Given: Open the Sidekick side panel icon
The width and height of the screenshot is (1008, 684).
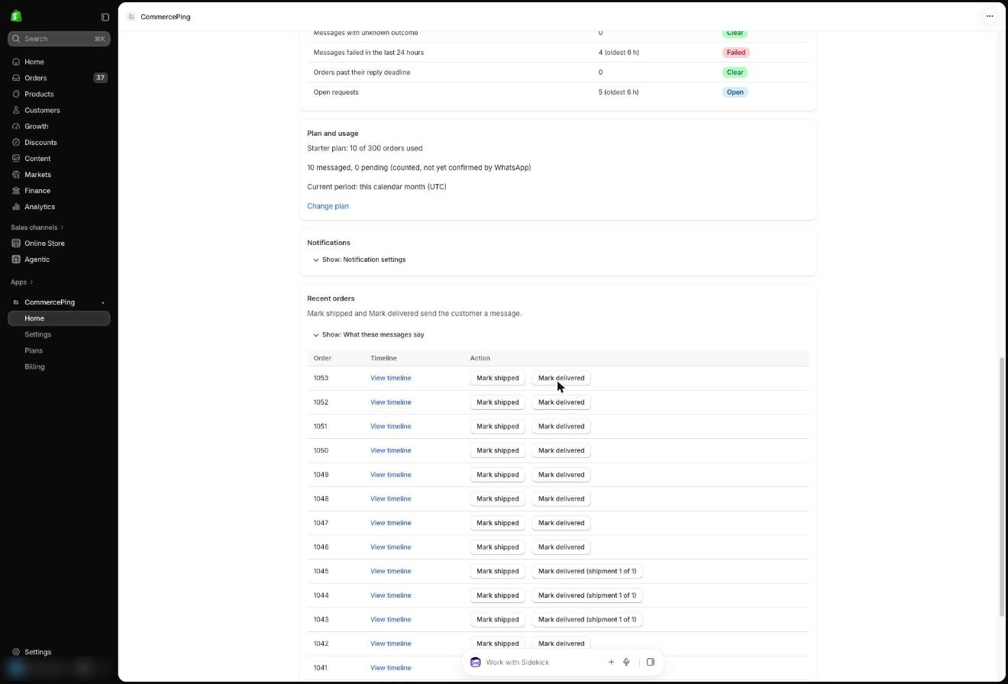Looking at the screenshot, I should tap(651, 662).
